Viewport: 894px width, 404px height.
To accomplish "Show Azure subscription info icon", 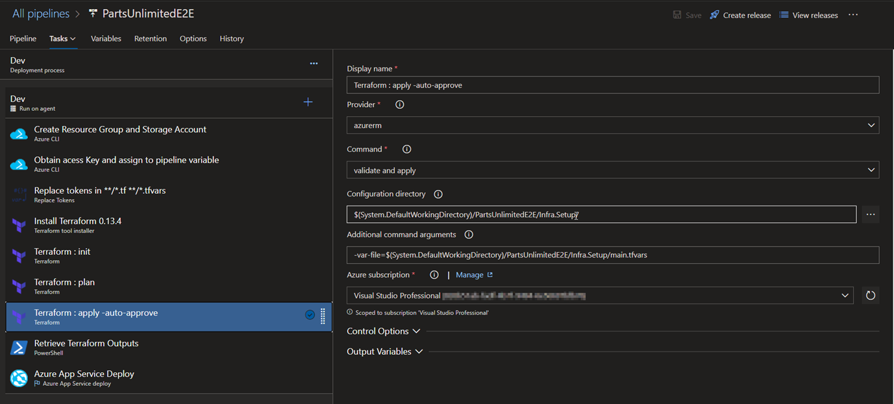I will point(434,275).
